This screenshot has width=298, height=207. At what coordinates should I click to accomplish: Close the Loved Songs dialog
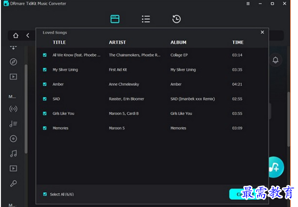262,32
